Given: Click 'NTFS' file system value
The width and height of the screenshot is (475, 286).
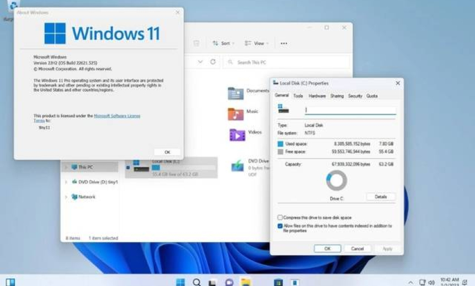Looking at the screenshot, I should (x=310, y=133).
